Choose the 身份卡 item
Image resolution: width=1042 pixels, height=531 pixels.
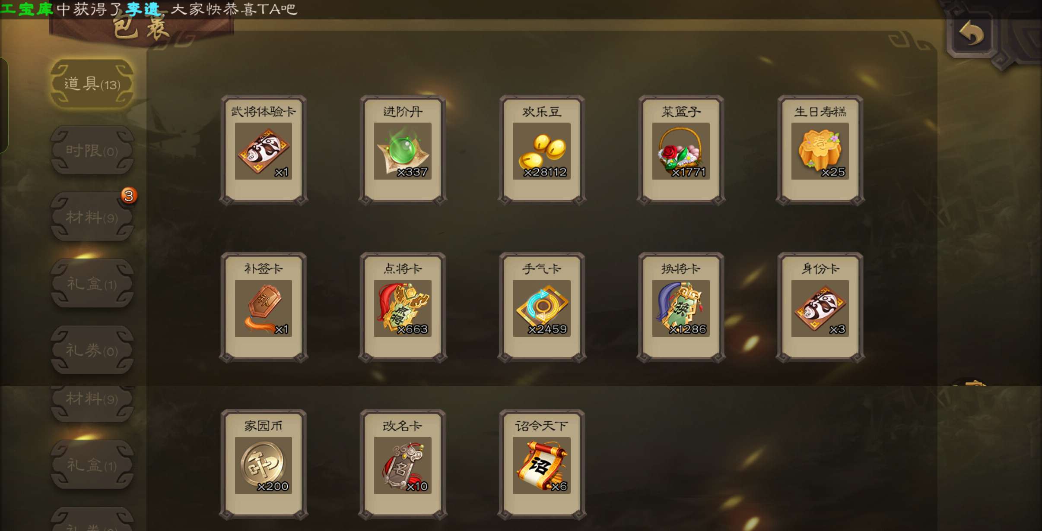[820, 307]
